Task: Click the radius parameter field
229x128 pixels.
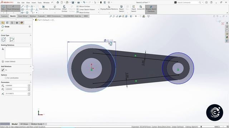Action: coord(16,94)
